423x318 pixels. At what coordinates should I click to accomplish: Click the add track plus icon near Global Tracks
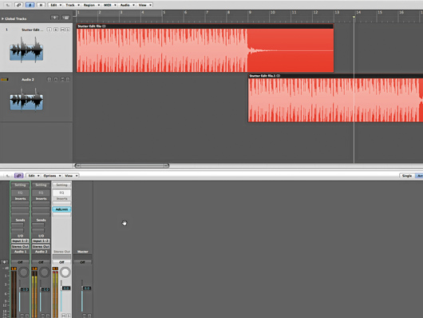(x=54, y=18)
